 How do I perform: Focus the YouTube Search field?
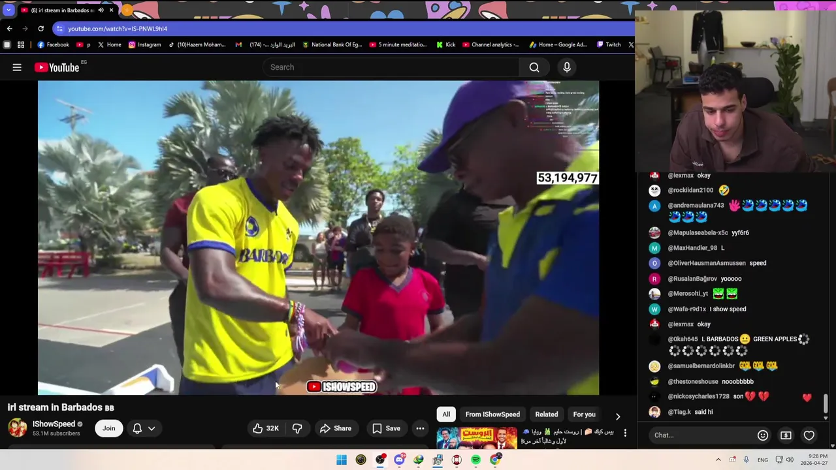pyautogui.click(x=392, y=67)
